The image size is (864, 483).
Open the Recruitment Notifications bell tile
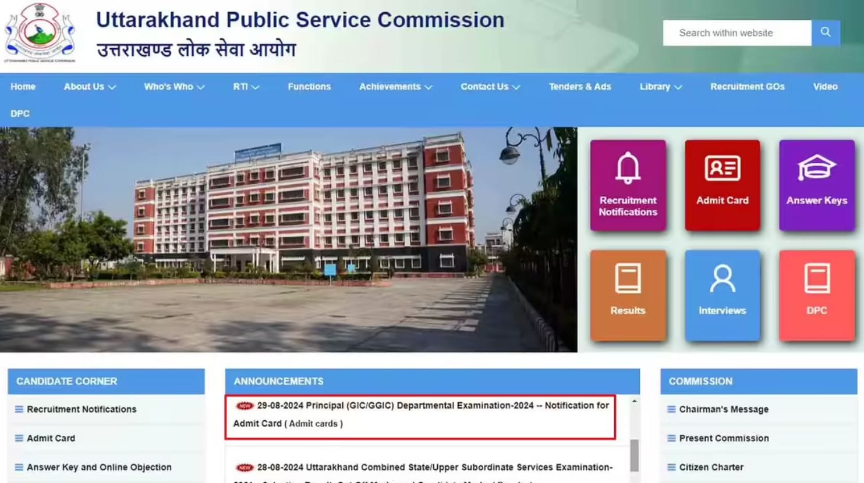click(x=628, y=184)
